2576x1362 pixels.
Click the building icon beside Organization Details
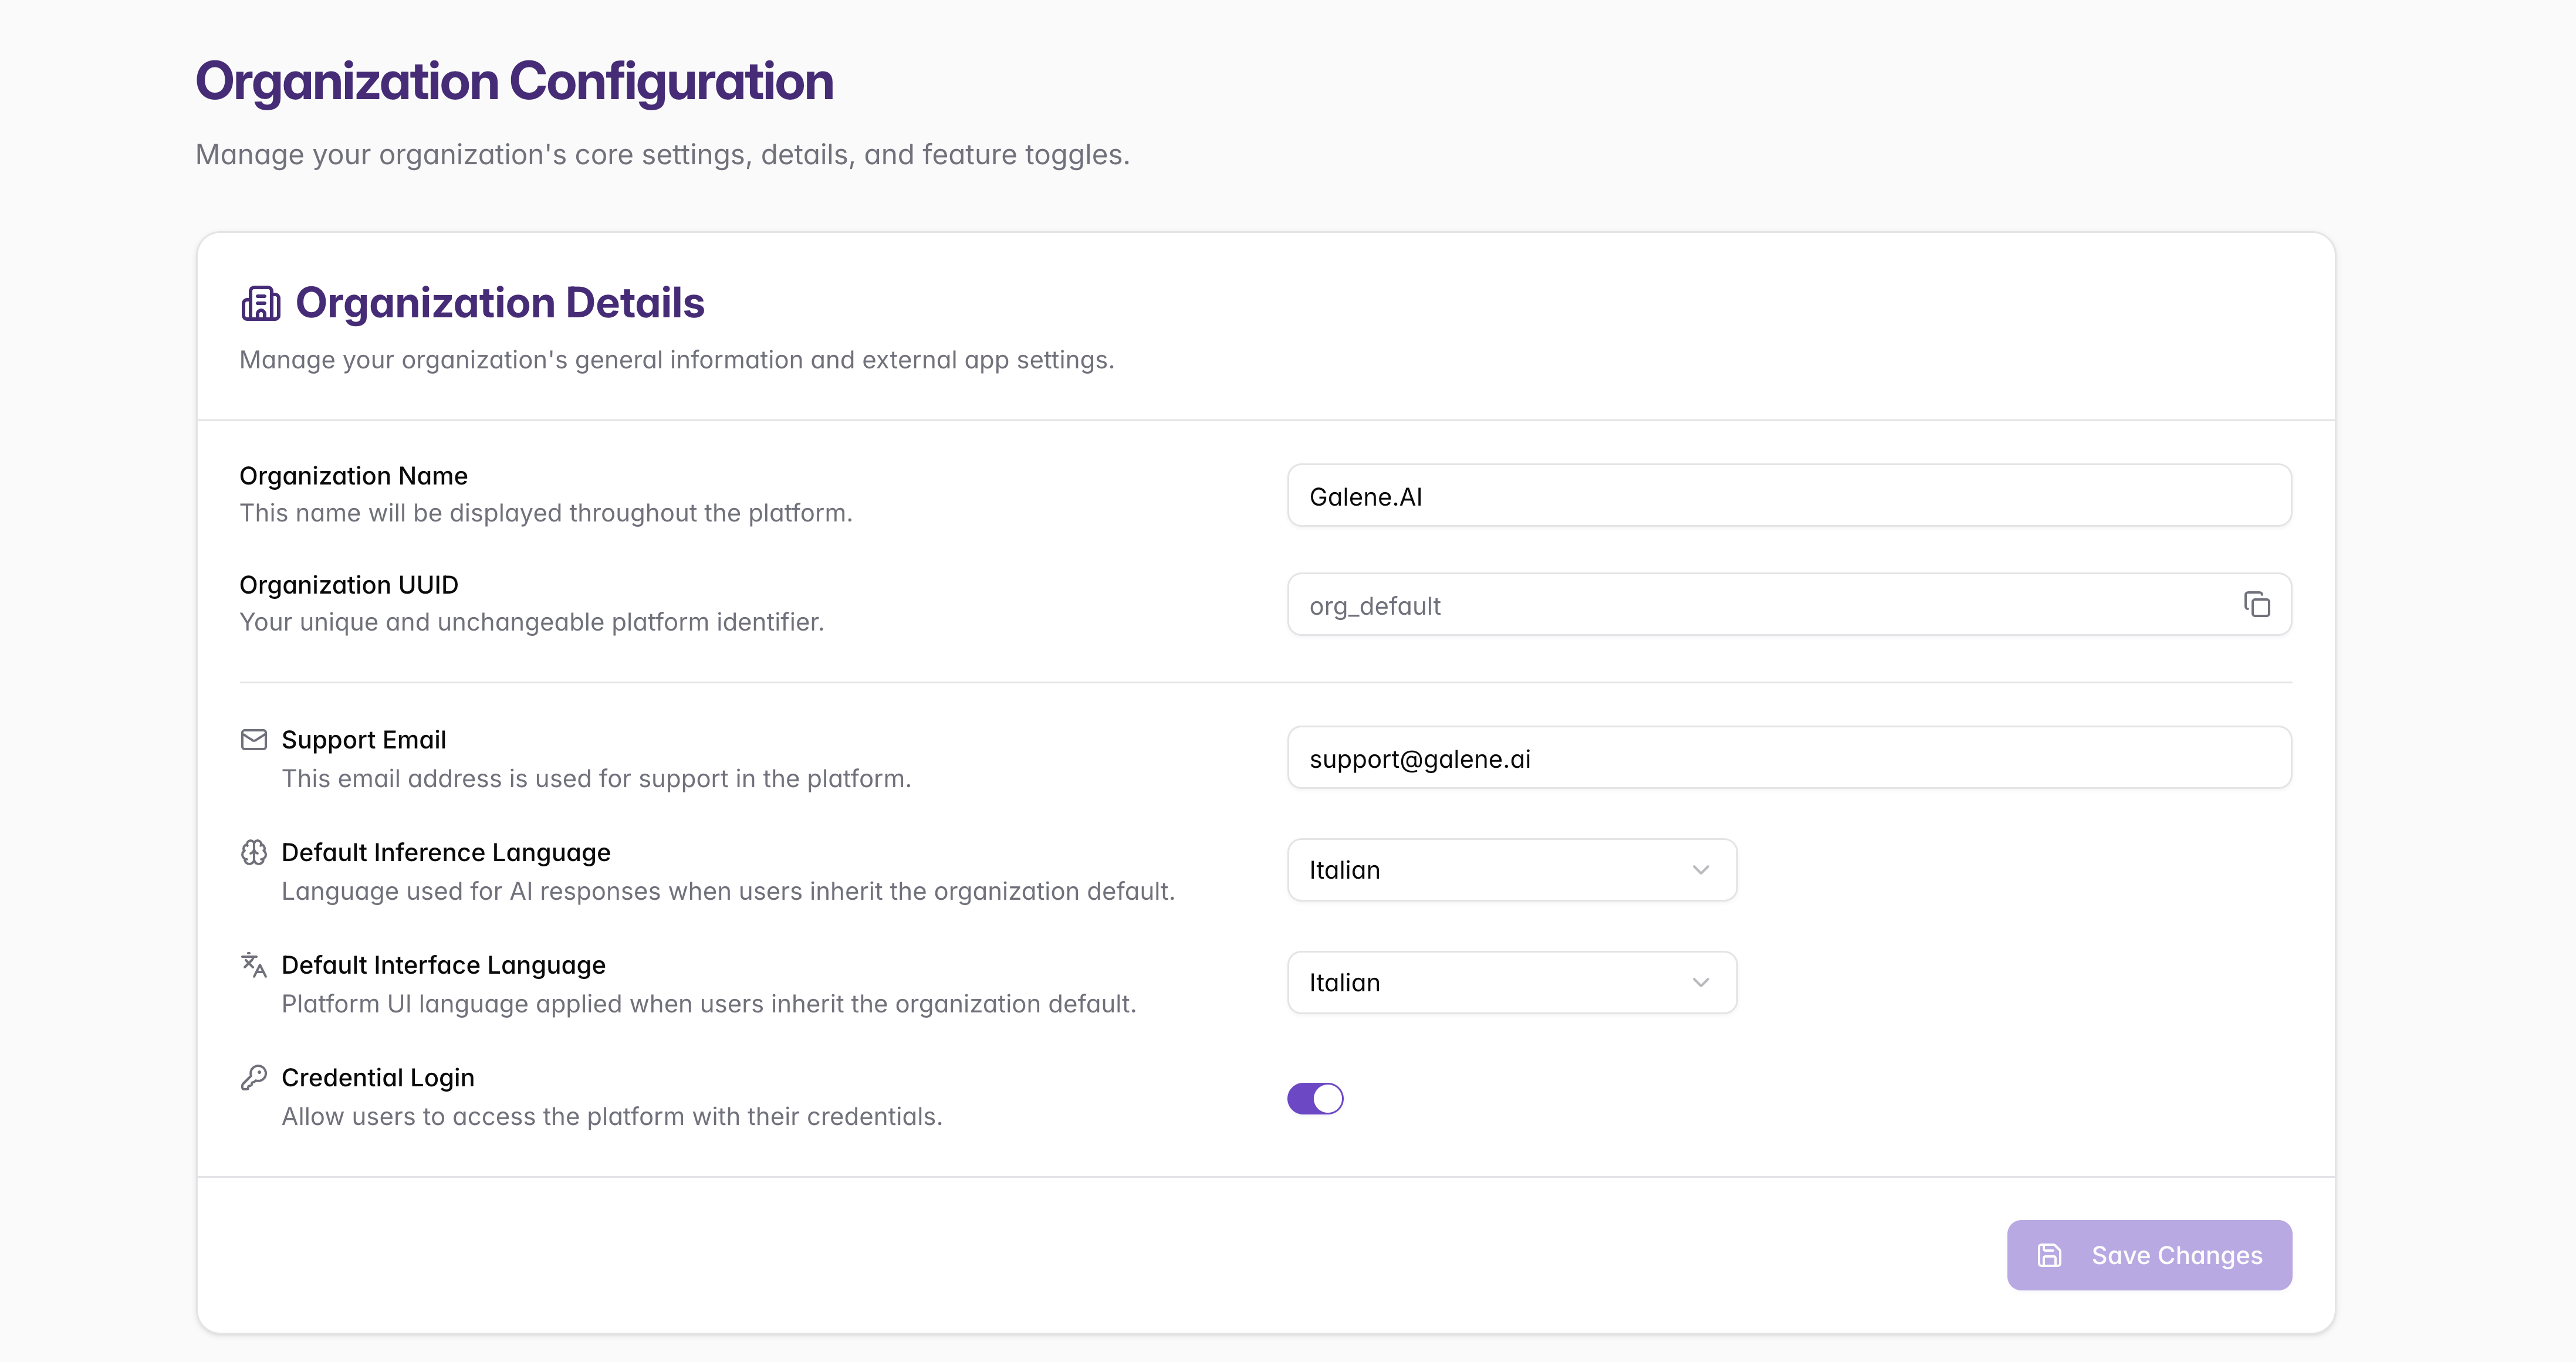(x=260, y=303)
